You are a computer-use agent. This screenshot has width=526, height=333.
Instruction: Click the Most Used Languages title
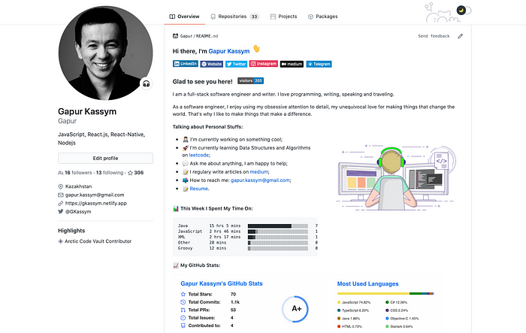(x=367, y=284)
